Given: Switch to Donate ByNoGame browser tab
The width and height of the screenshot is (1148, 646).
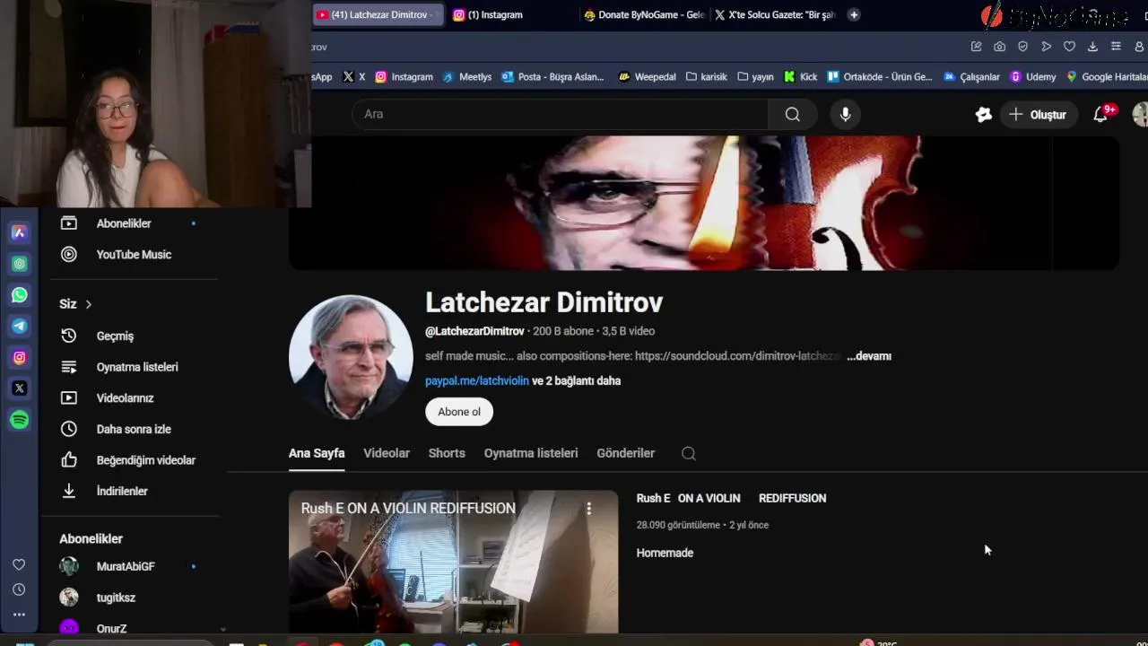Looking at the screenshot, I should pos(643,14).
